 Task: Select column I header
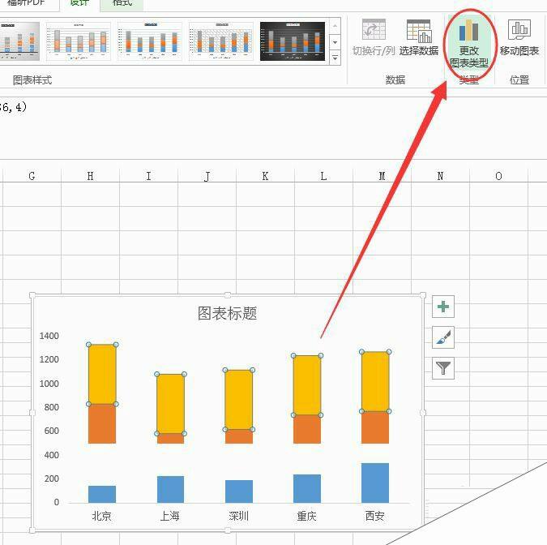[149, 176]
